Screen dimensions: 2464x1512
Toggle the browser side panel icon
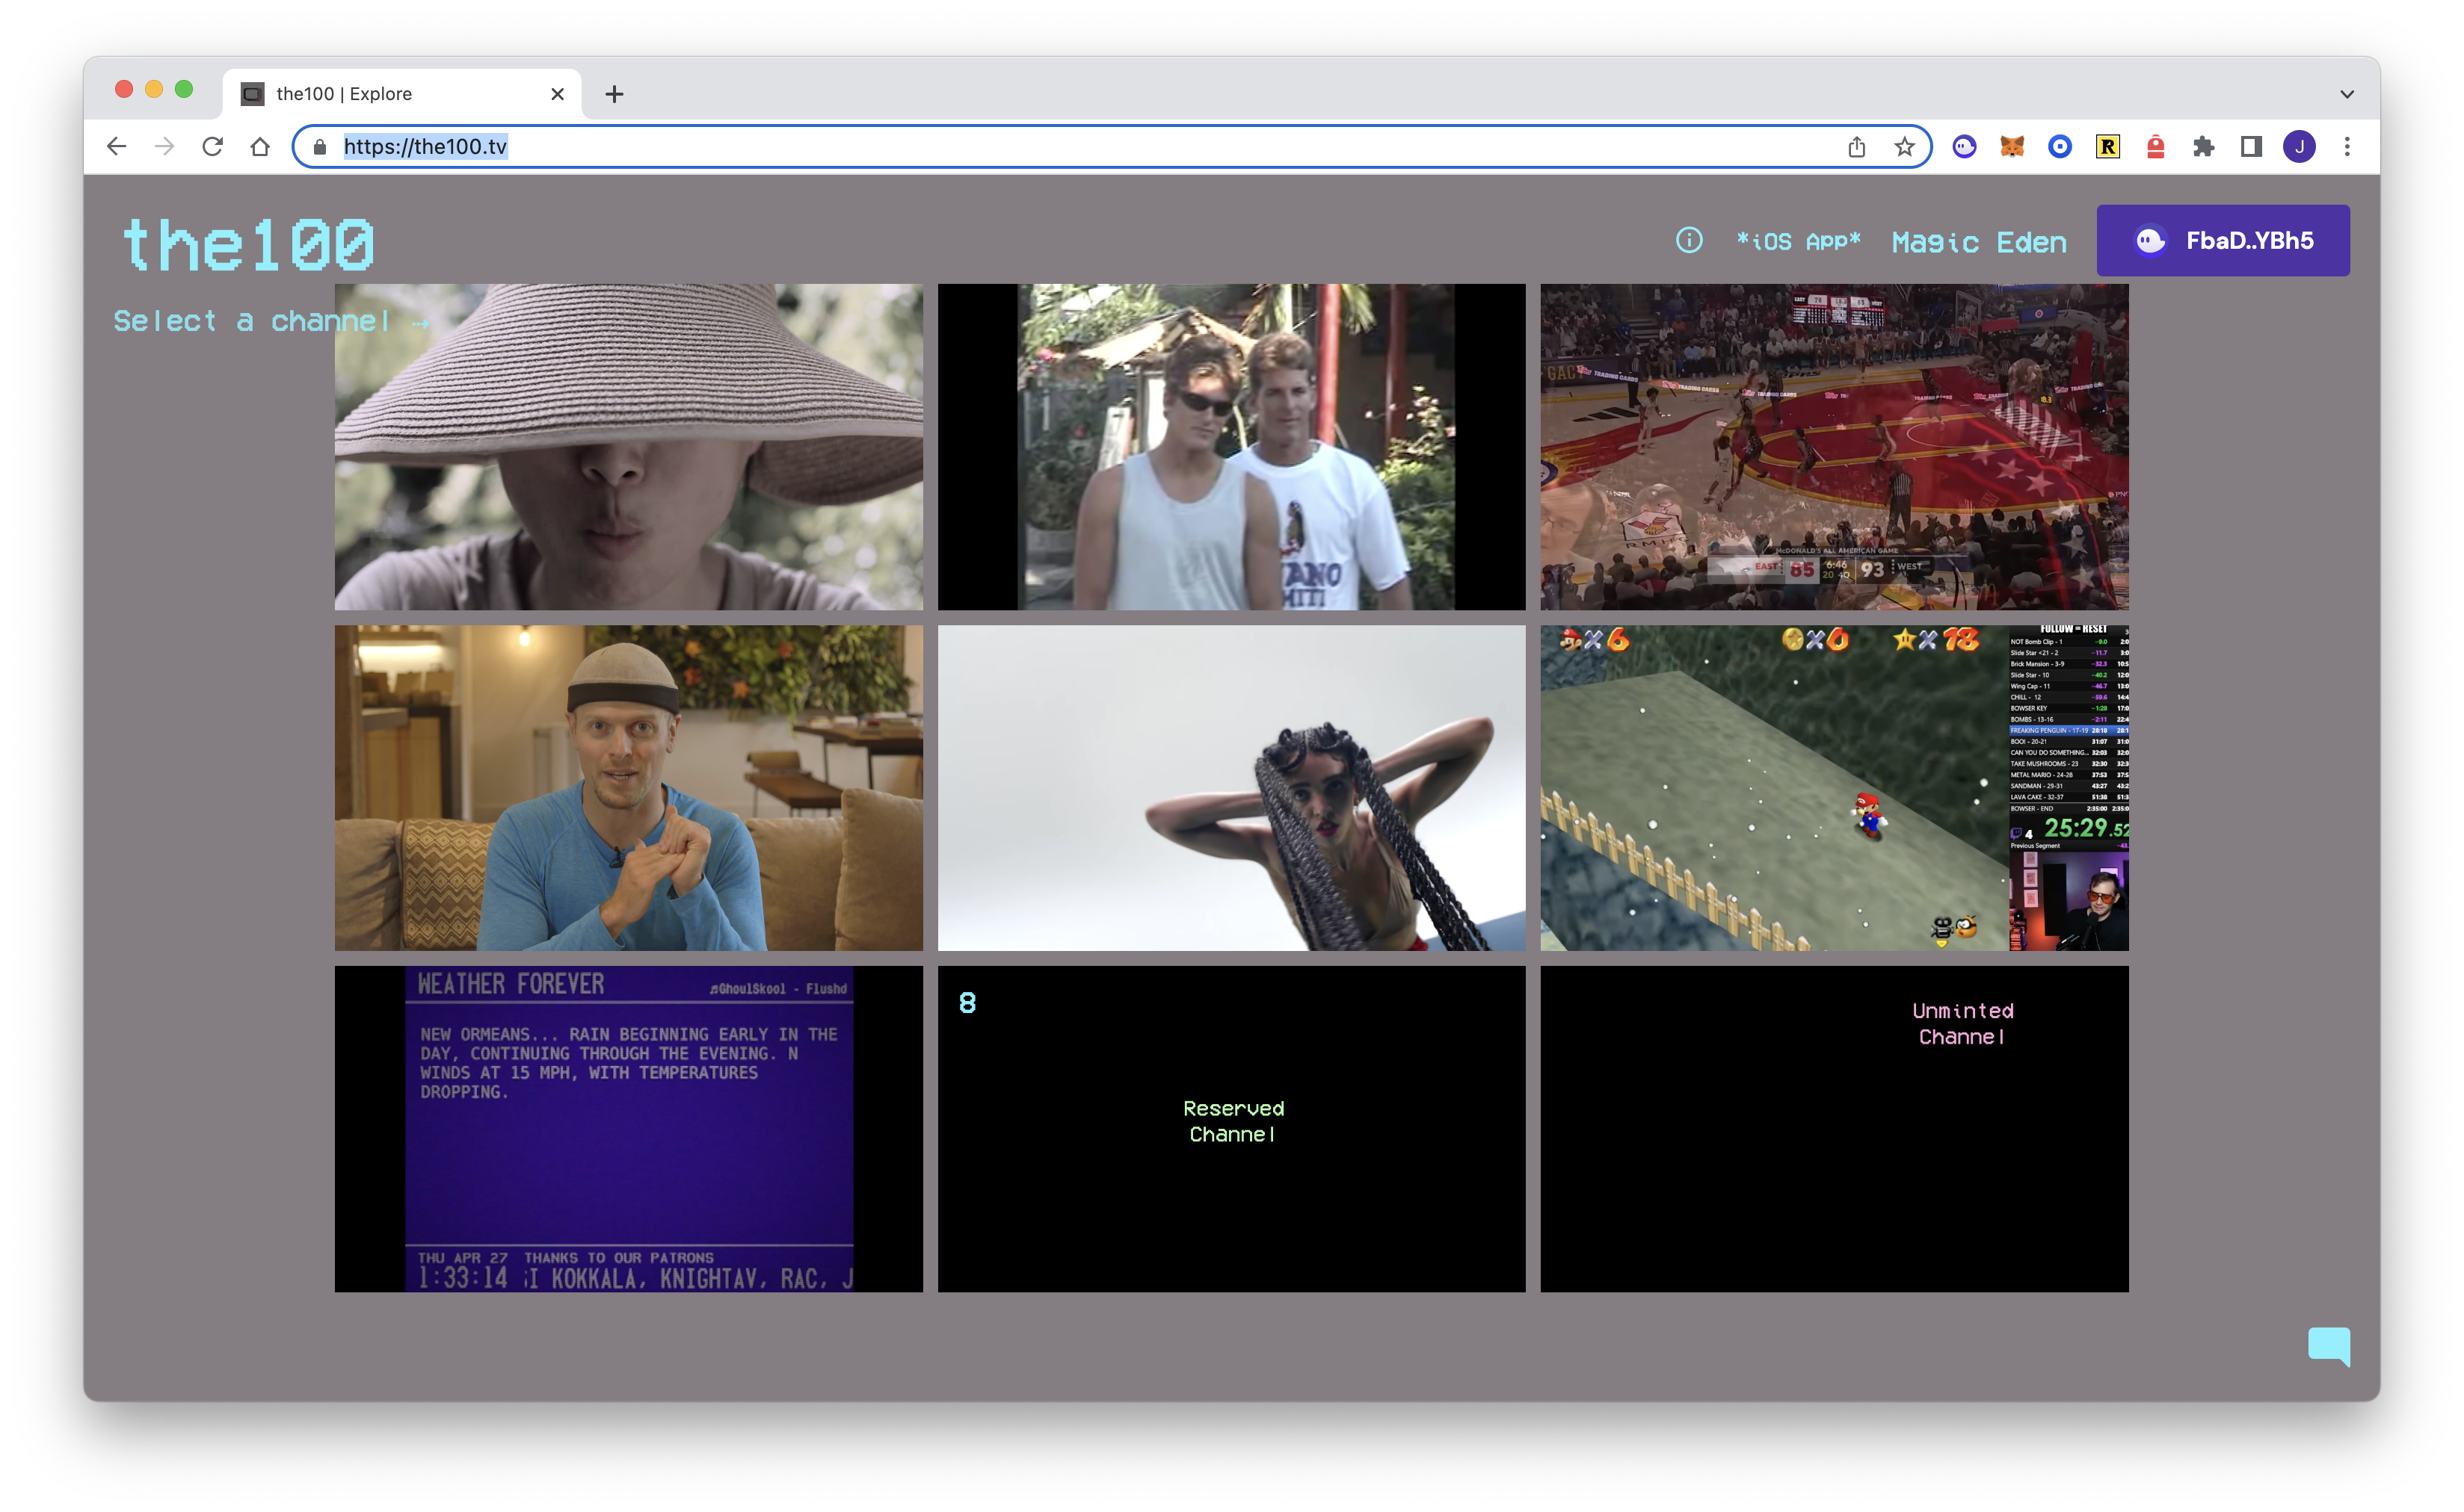[2251, 147]
